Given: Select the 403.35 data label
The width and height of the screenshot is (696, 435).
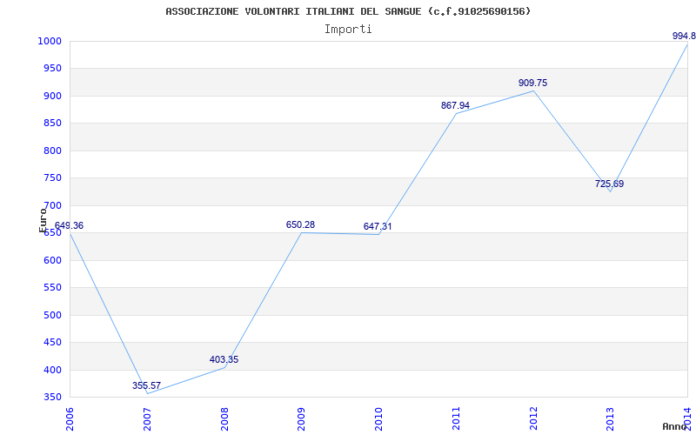Looking at the screenshot, I should click(x=224, y=359).
